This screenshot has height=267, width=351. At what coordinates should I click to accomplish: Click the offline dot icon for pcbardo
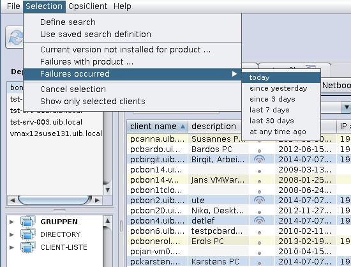point(259,151)
